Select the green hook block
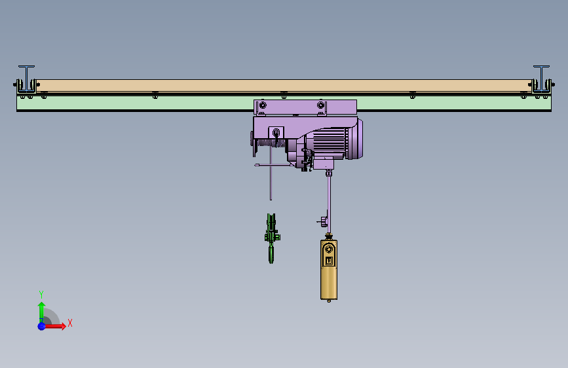The height and width of the screenshot is (368, 568). [271, 238]
